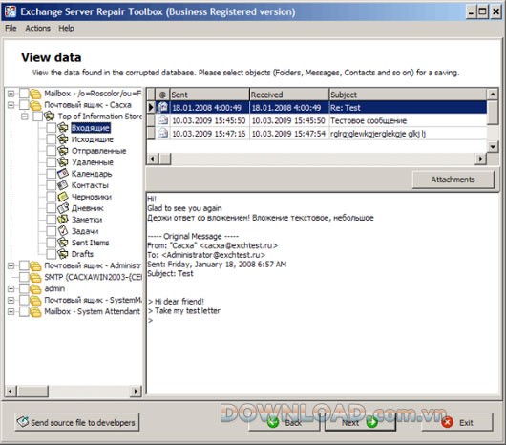Click the admin mailbox folder icon
Image resolution: width=506 pixels, height=445 pixels.
[35, 288]
